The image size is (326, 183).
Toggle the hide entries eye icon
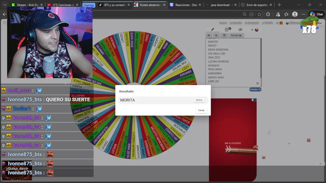240,29
